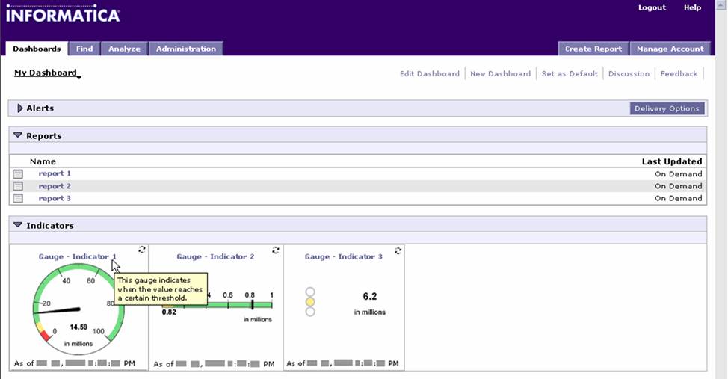Switch to the Analyze tab

pyautogui.click(x=124, y=49)
